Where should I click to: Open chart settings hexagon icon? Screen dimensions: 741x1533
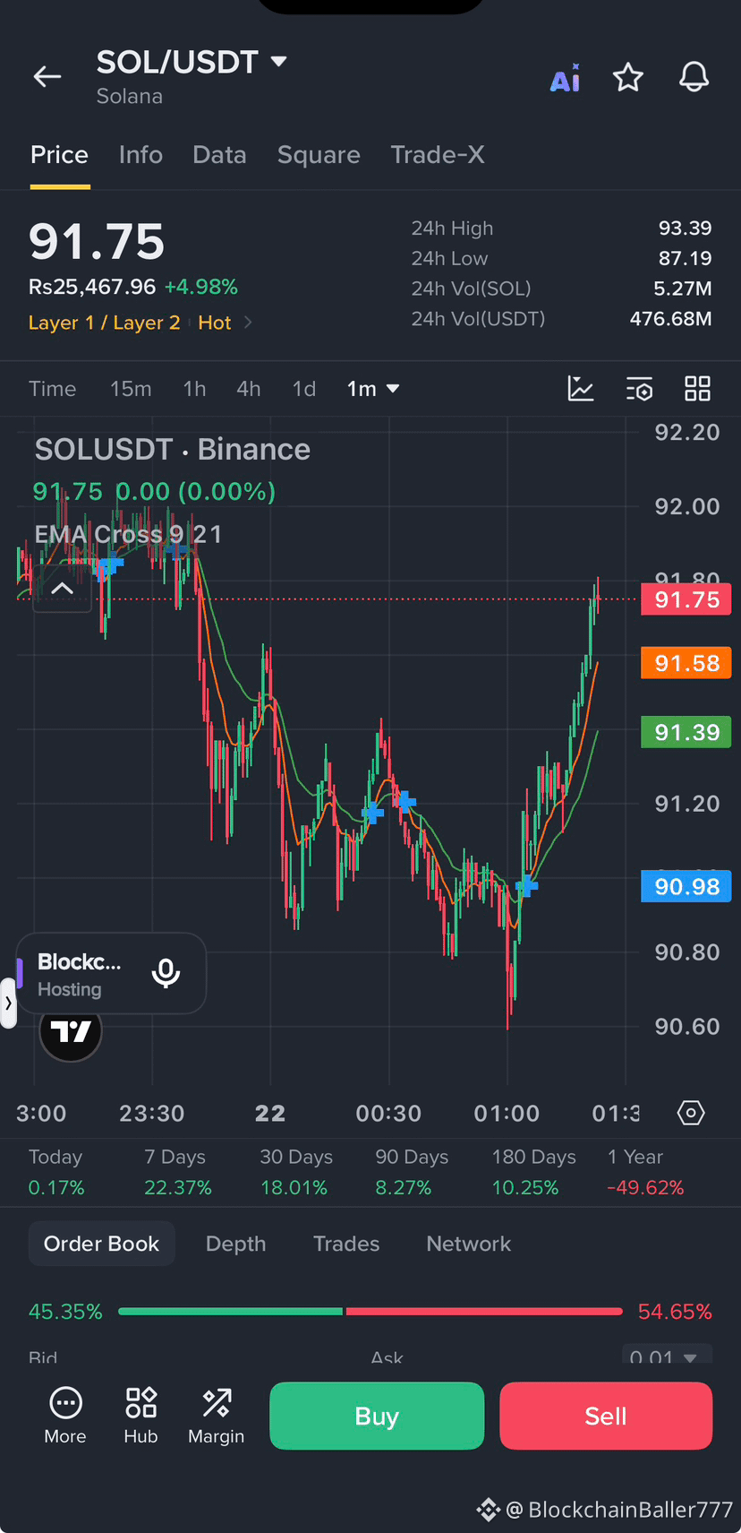tap(691, 1113)
